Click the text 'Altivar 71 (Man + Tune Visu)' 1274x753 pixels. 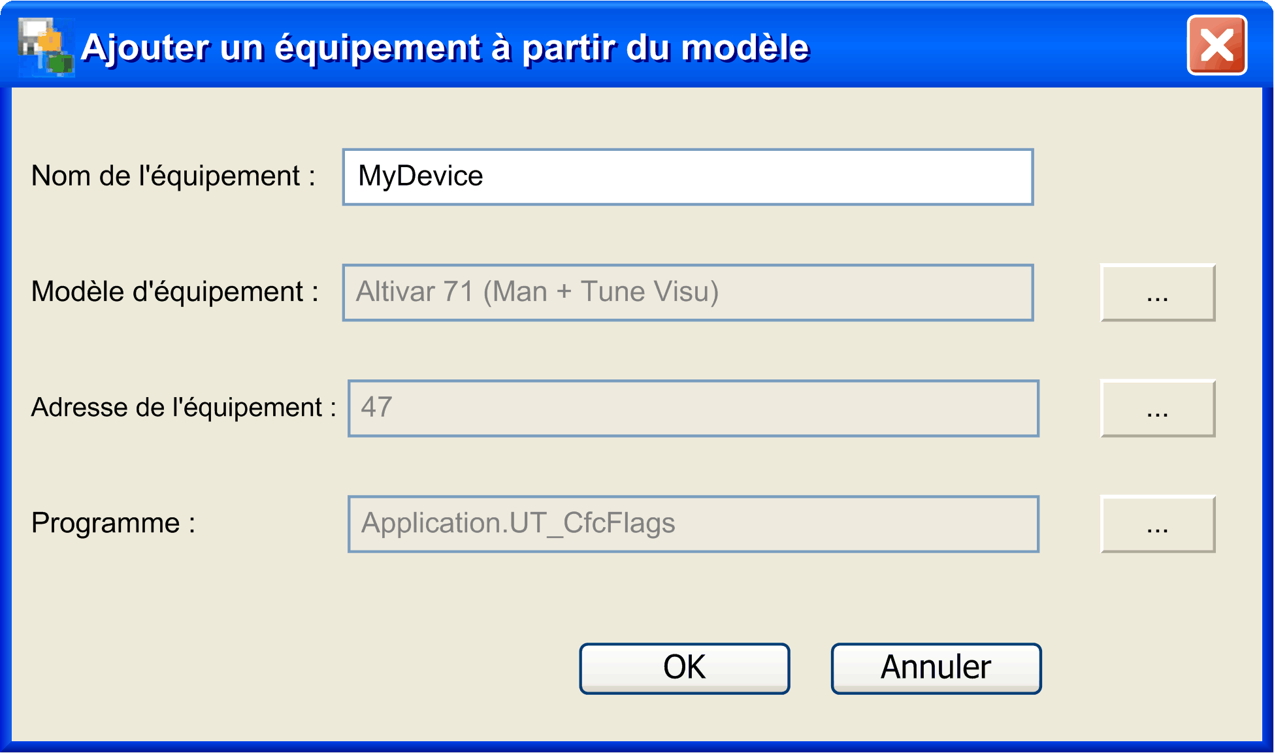point(537,292)
